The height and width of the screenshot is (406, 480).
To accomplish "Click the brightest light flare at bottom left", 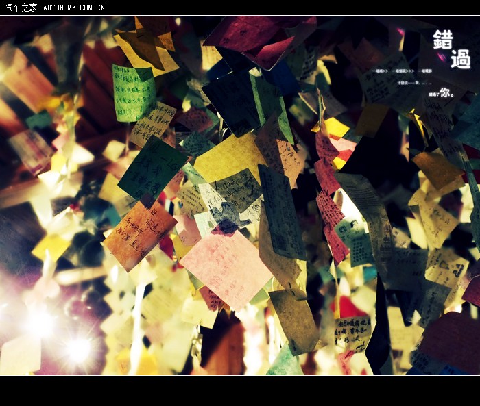I will click(77, 350).
